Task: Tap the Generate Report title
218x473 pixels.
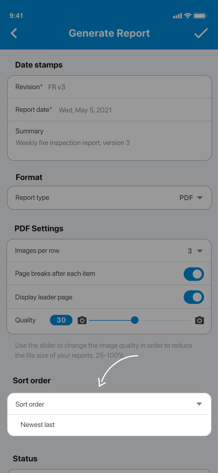Action: pyautogui.click(x=109, y=33)
